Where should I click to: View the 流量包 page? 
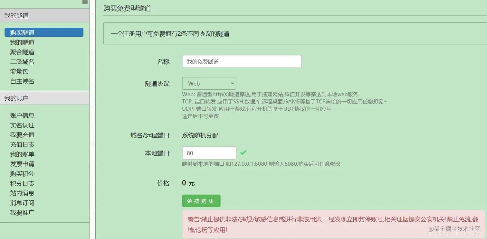click(x=19, y=71)
